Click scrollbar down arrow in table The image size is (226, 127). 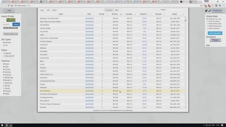pyautogui.click(x=185, y=107)
